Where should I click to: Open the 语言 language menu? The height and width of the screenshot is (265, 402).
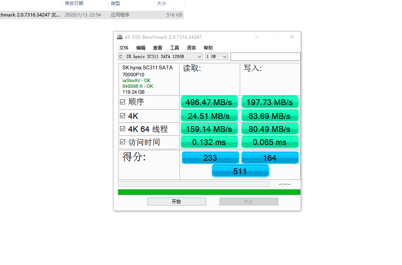191,48
